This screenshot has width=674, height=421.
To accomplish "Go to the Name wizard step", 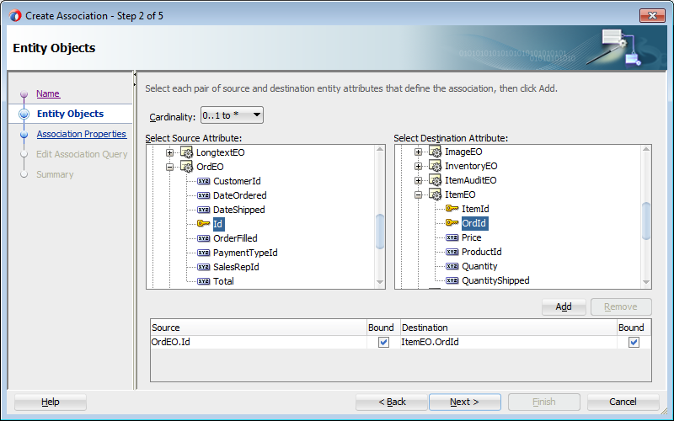I will point(48,93).
